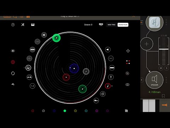Click the checkerboard pattern icon
This screenshot has height=128, width=170.
point(126,111)
